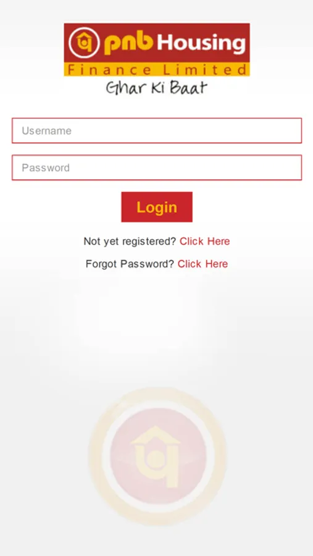Screen dimensions: 313x556
Task: Click the outer yellow ring of the watermark
Action: tap(157, 394)
